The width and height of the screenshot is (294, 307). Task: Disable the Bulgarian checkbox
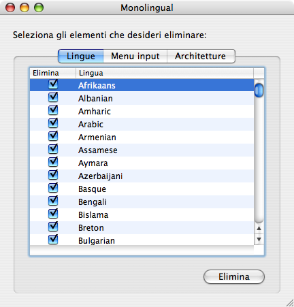click(x=53, y=240)
